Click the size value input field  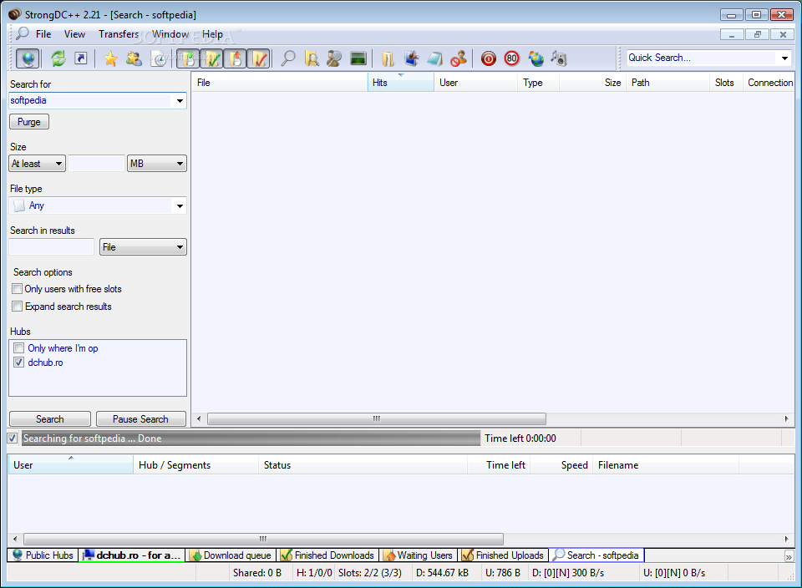coord(97,164)
